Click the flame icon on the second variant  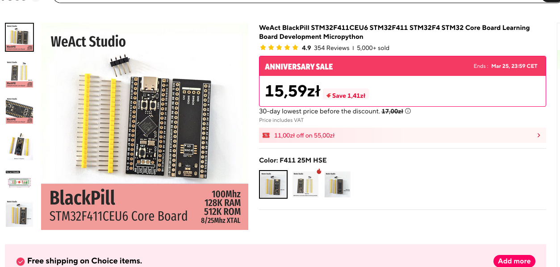coord(319,171)
